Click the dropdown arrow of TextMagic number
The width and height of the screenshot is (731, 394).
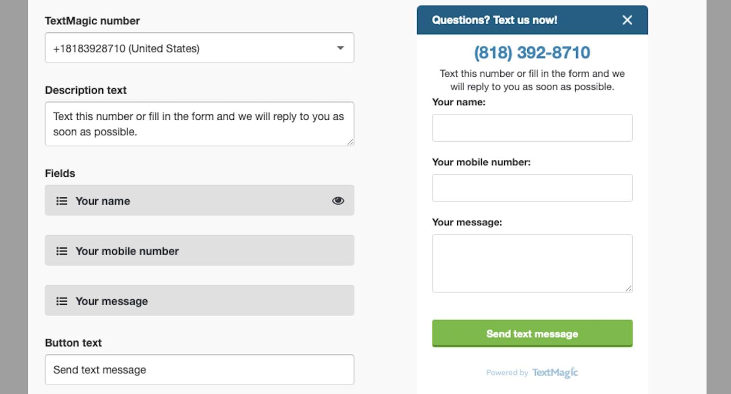point(340,48)
